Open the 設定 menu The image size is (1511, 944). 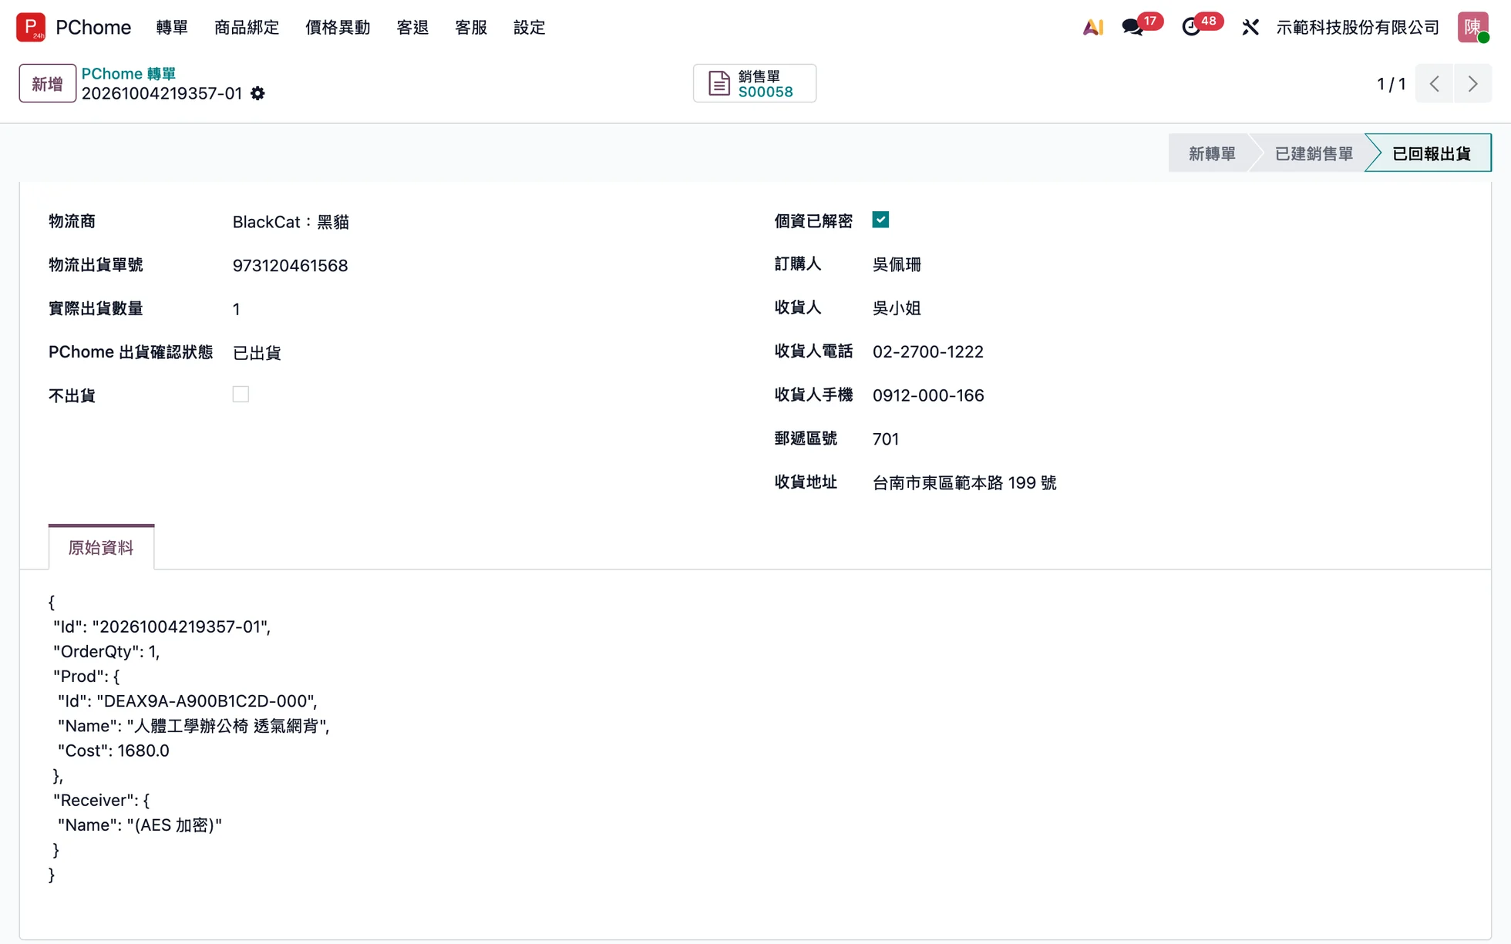530,27
